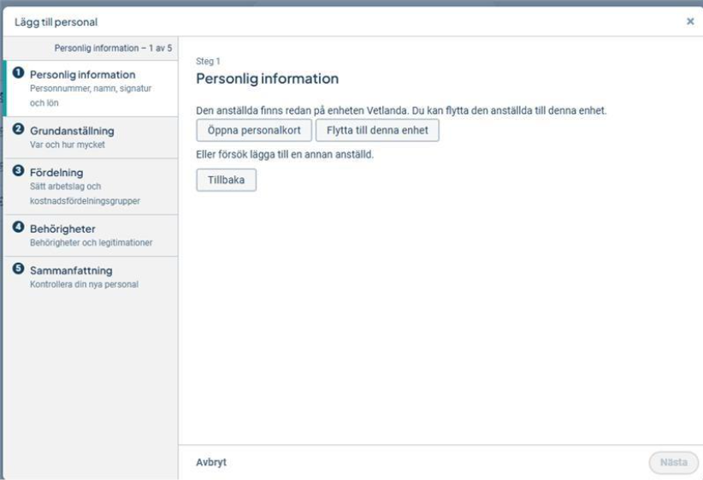Go to the Grundanställning step
The width and height of the screenshot is (703, 480).
(72, 131)
